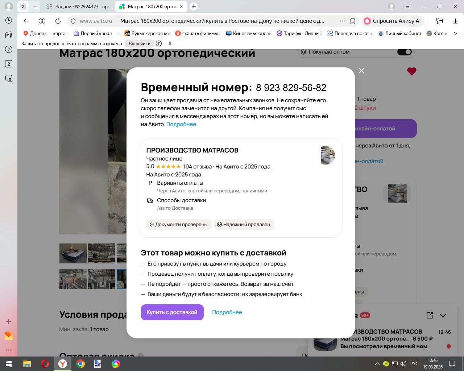Open the Подробнее link next to Купить с доставкой
Image resolution: width=464 pixels, height=371 pixels.
click(x=227, y=312)
